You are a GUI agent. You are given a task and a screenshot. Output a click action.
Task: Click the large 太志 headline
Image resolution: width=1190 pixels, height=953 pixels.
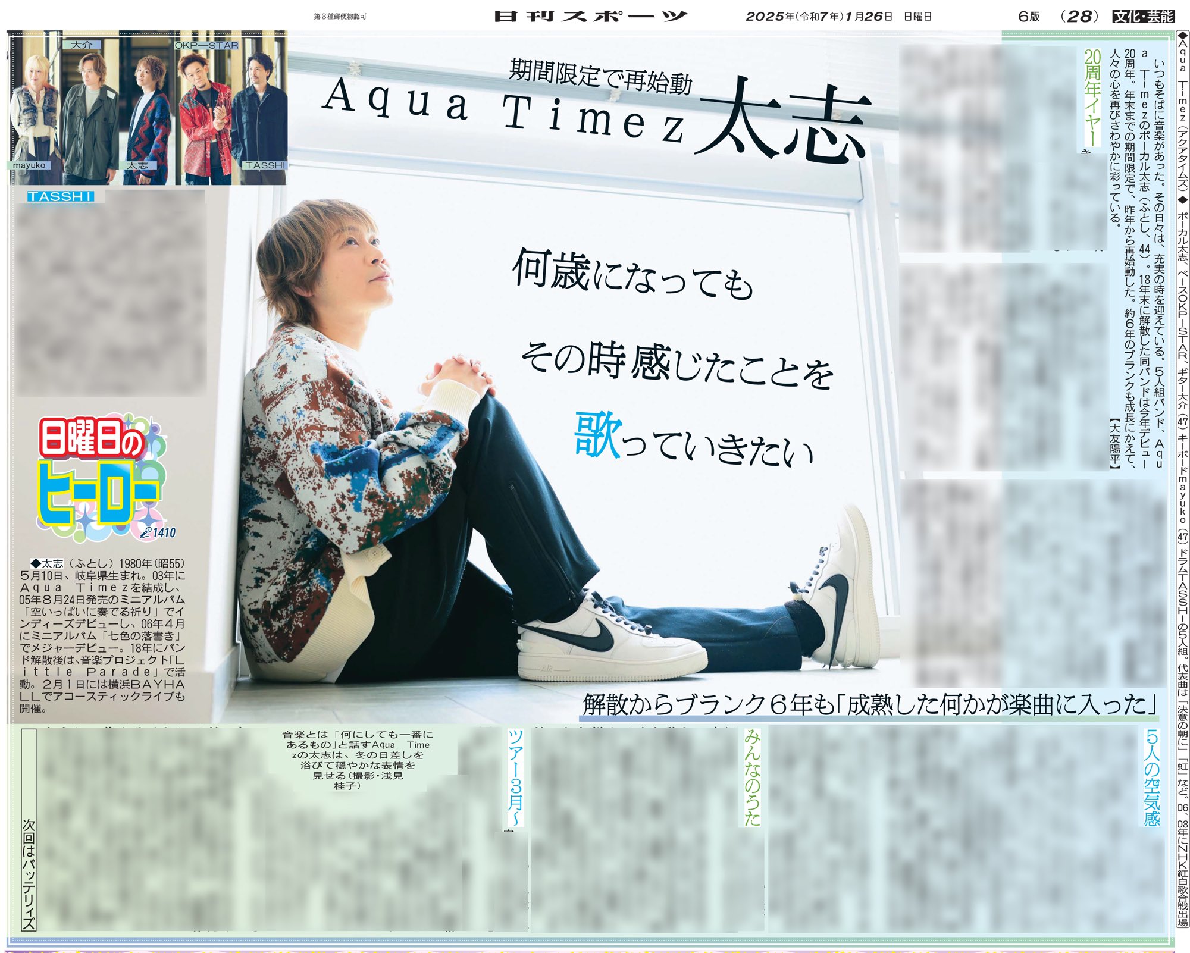pyautogui.click(x=783, y=121)
